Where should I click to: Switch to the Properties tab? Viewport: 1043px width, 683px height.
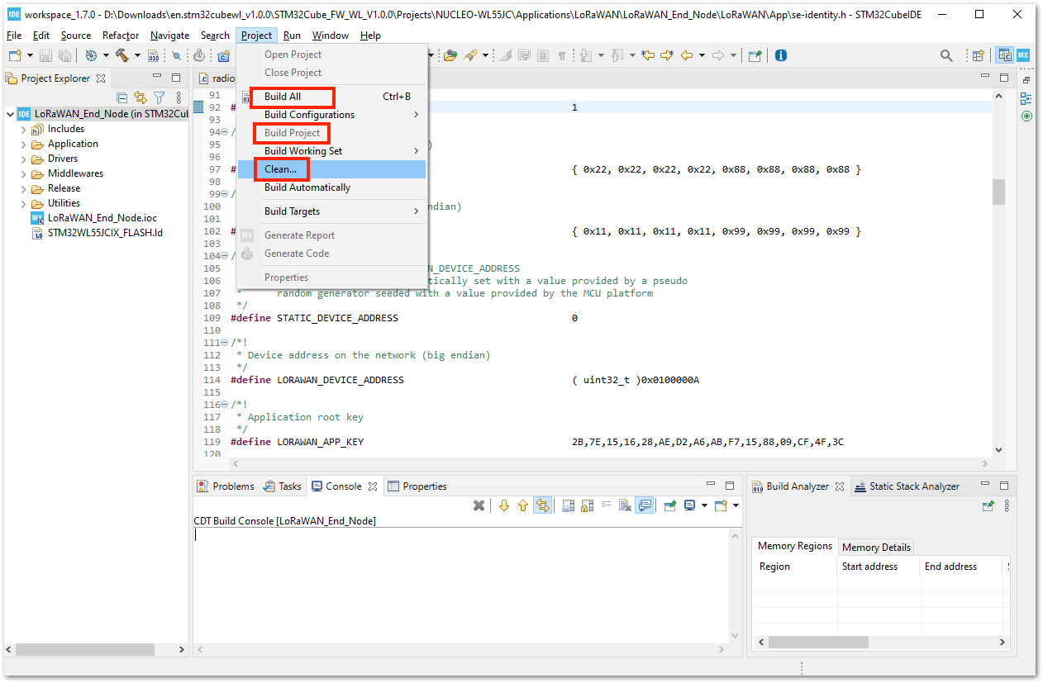point(417,486)
